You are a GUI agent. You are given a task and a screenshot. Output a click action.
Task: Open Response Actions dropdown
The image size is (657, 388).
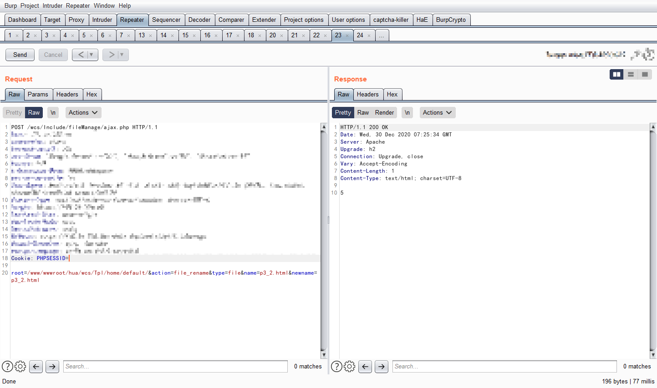pyautogui.click(x=437, y=112)
